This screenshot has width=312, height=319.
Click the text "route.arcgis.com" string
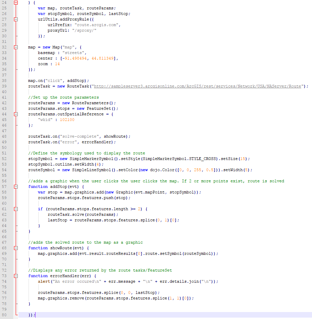pyautogui.click(x=96, y=25)
